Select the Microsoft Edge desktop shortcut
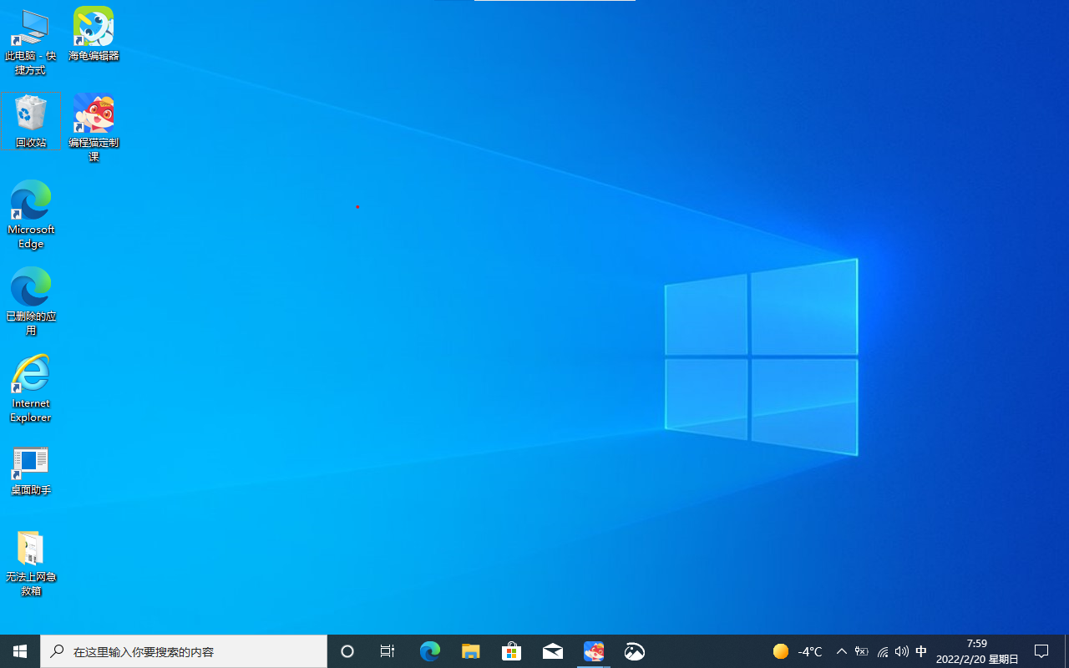1069x668 pixels. pos(31,215)
